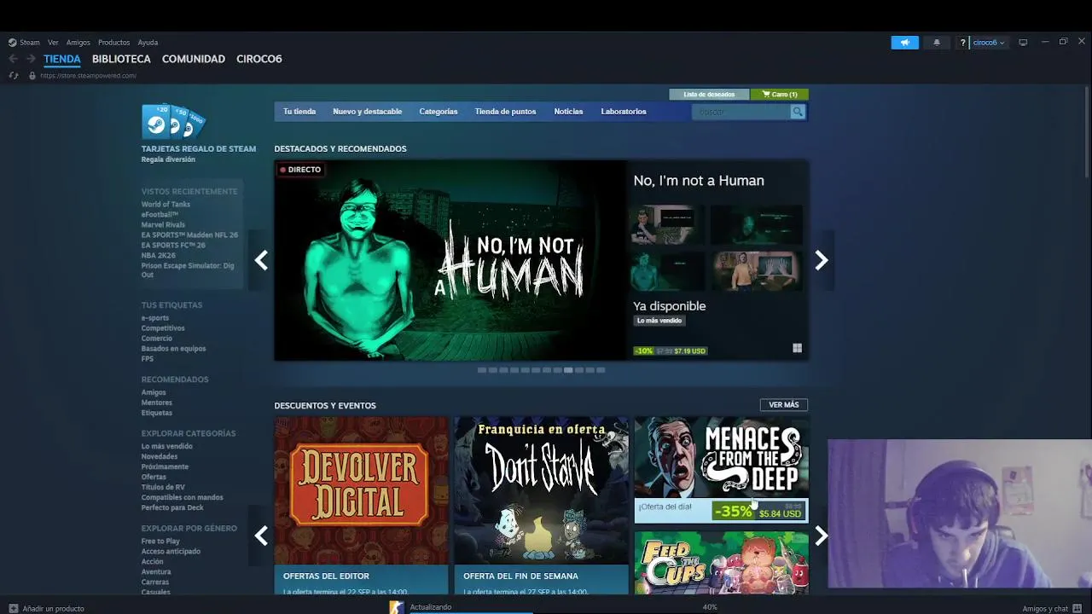Click the Lo más vendido tag
The width and height of the screenshot is (1092, 614).
pos(659,321)
